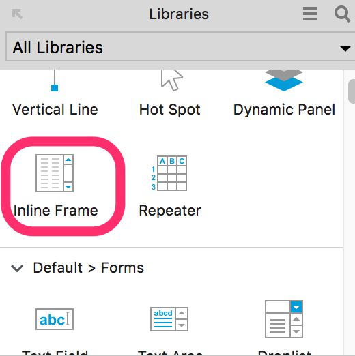Image resolution: width=355 pixels, height=356 pixels.
Task: Click the Default > Forms section heading
Action: [89, 267]
